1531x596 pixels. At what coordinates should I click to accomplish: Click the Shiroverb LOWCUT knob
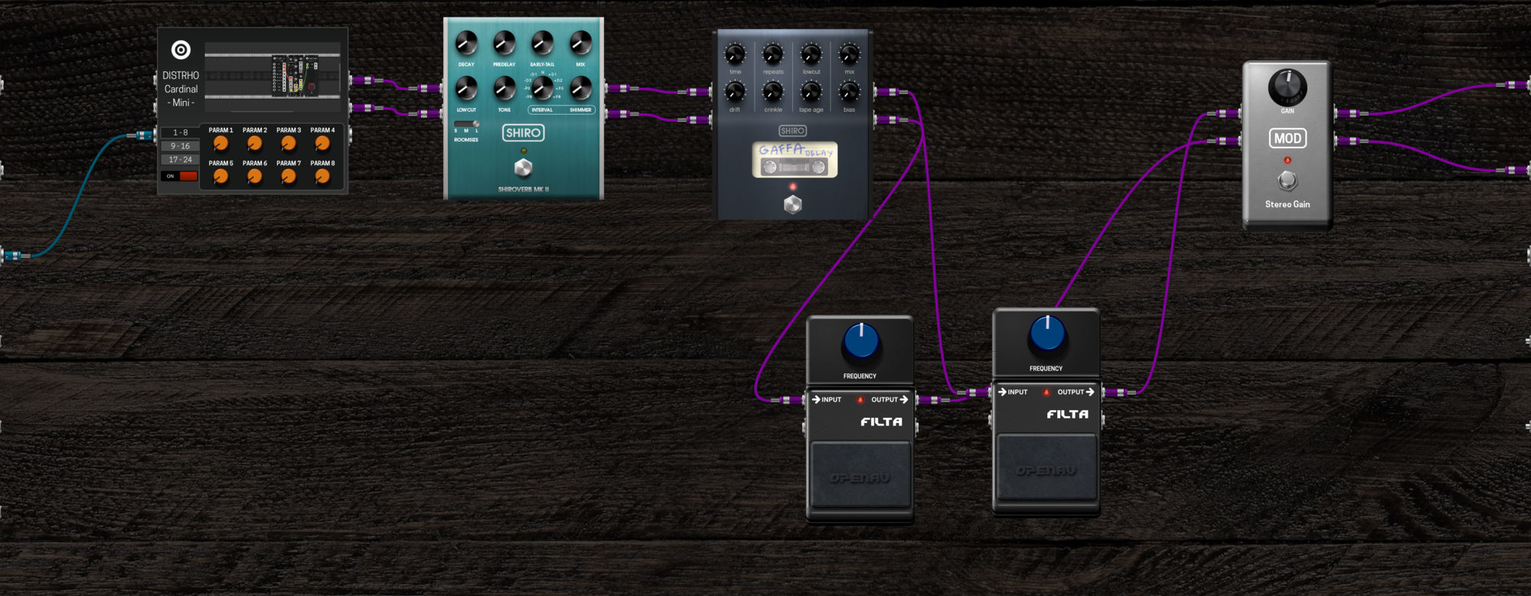(x=466, y=88)
